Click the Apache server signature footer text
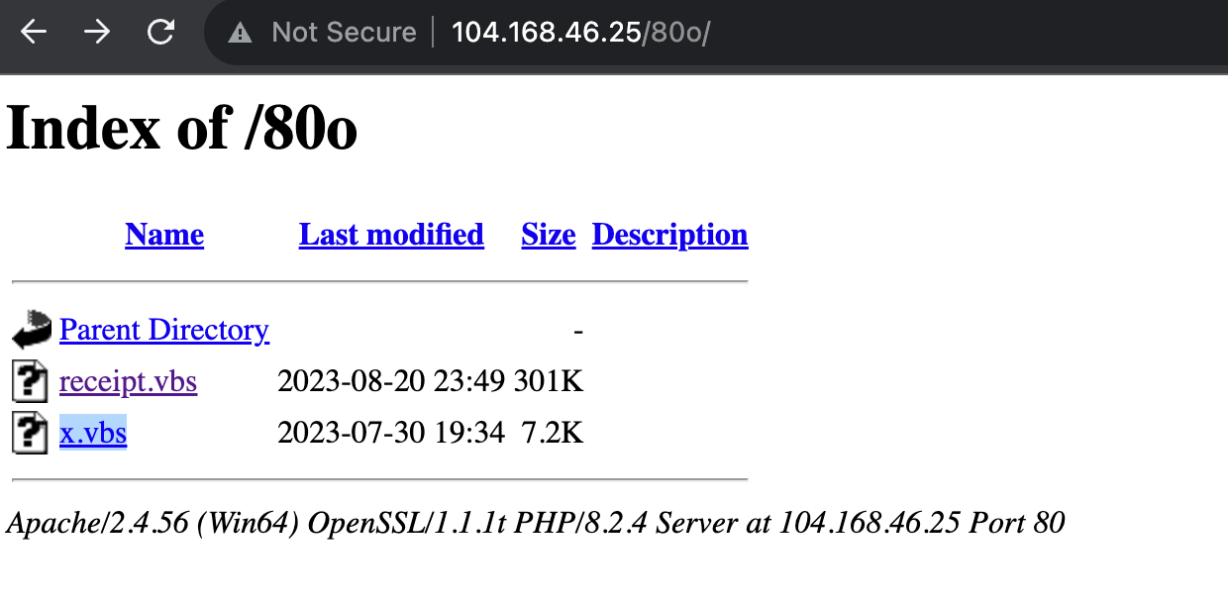 tap(535, 522)
